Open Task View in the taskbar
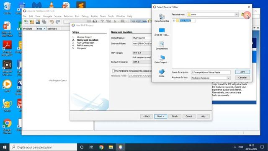This screenshot has width=268, height=151. click(x=91, y=147)
